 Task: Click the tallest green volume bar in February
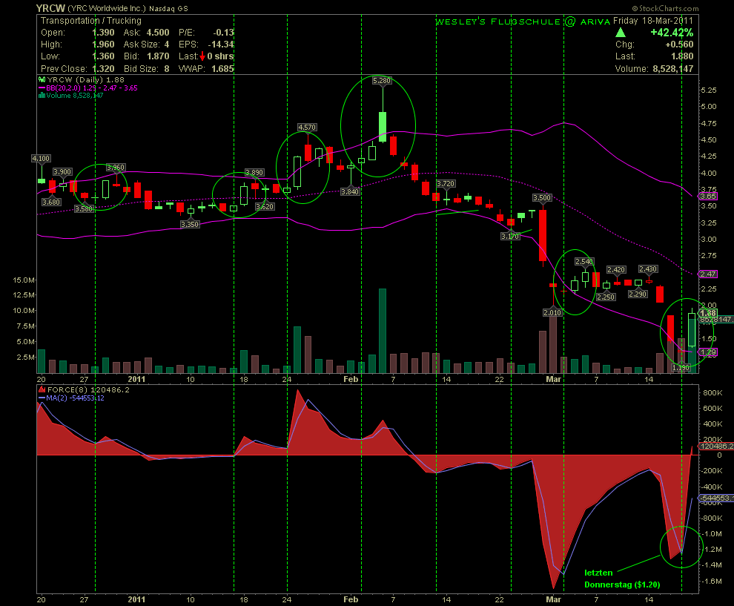pos(383,331)
